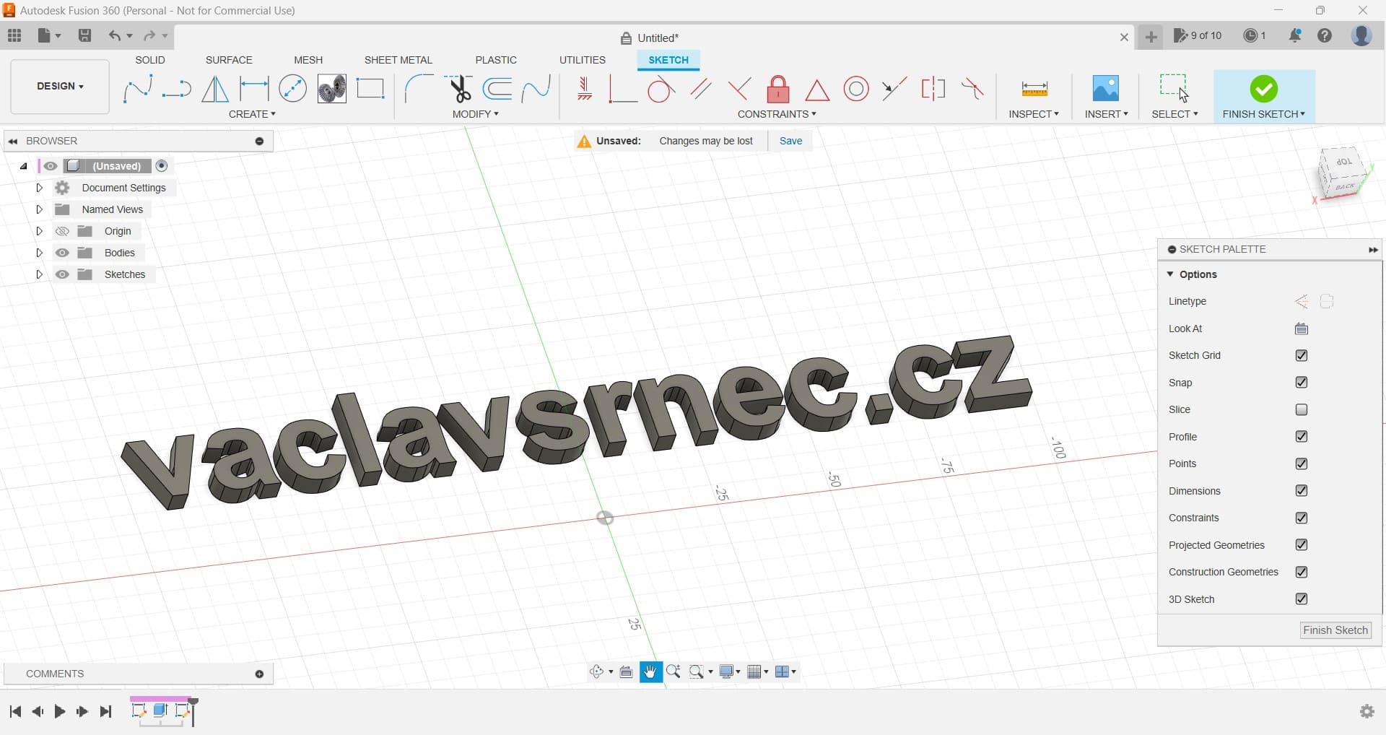Image resolution: width=1386 pixels, height=735 pixels.
Task: Select the Trim scissors tool
Action: point(458,89)
